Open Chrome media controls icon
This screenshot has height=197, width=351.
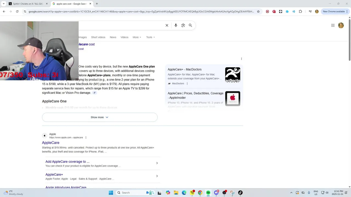pos(310,11)
